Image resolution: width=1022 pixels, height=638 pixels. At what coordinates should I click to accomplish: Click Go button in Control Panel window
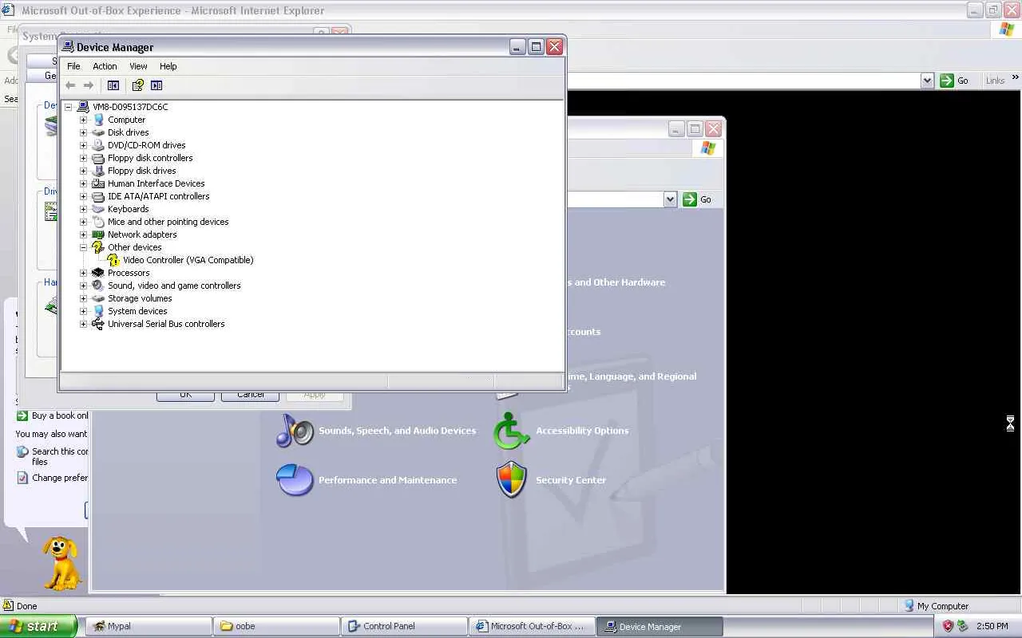click(x=697, y=199)
